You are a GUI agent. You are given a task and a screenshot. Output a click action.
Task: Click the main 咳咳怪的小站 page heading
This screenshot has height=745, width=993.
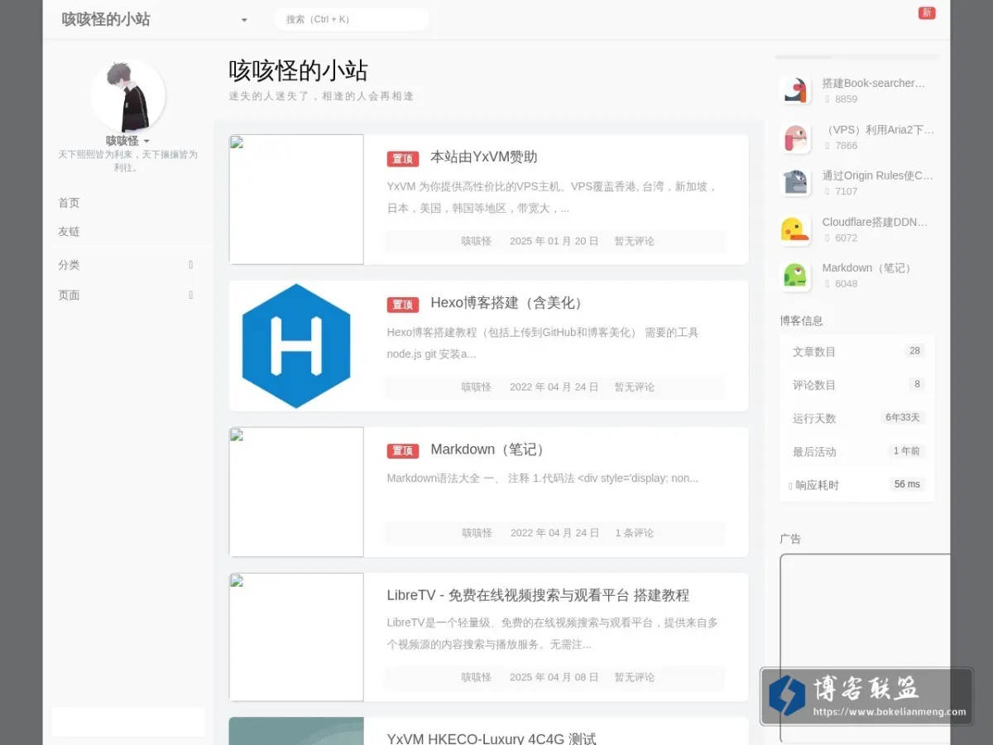click(x=298, y=70)
